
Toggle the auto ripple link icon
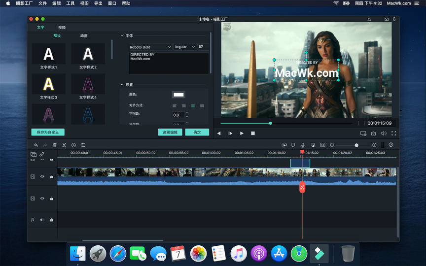[x=42, y=154]
